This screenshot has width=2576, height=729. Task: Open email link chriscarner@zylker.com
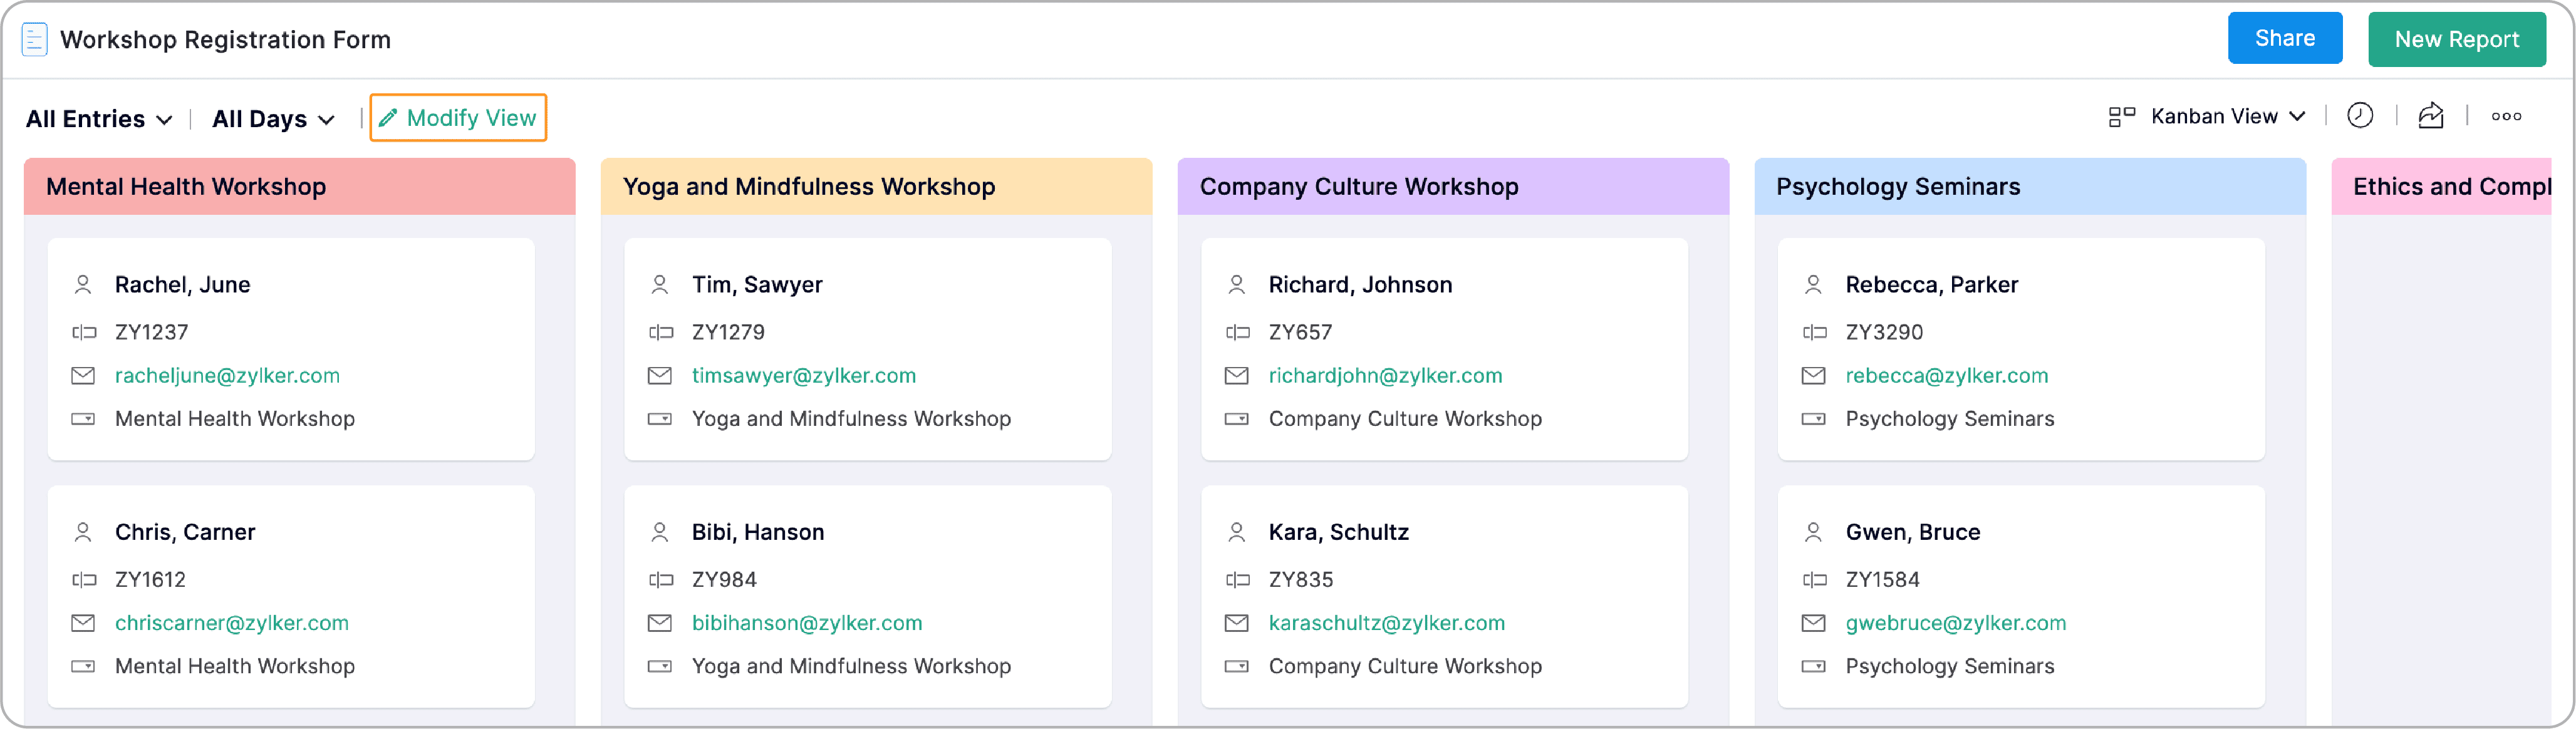[232, 624]
